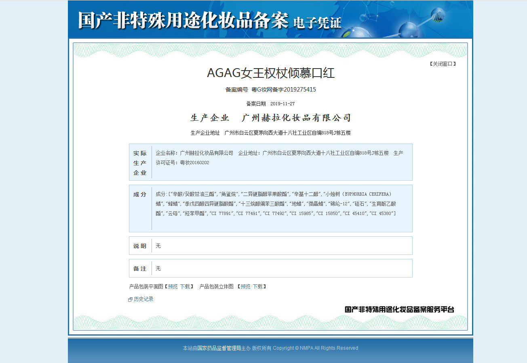Click the ingredient code CI 45380
527x363 pixels.
click(x=382, y=213)
